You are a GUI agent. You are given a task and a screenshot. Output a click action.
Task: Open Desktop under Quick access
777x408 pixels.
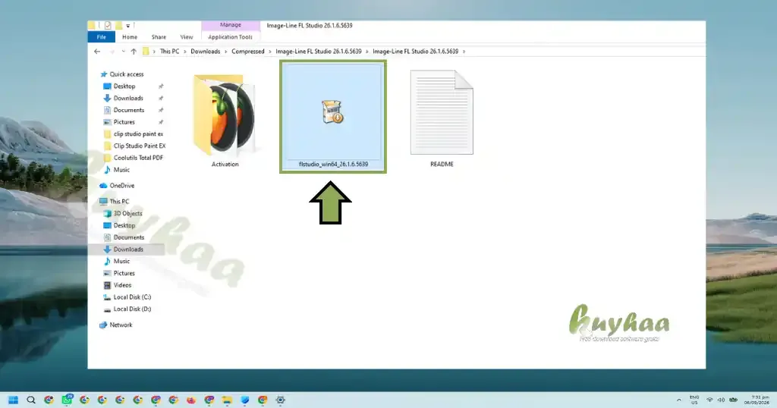[124, 86]
